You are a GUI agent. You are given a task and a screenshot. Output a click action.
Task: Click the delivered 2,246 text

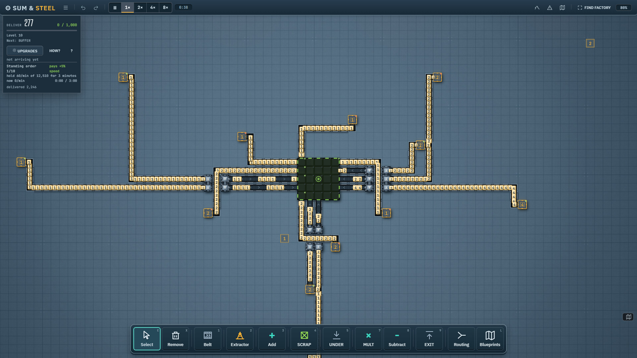click(x=22, y=87)
